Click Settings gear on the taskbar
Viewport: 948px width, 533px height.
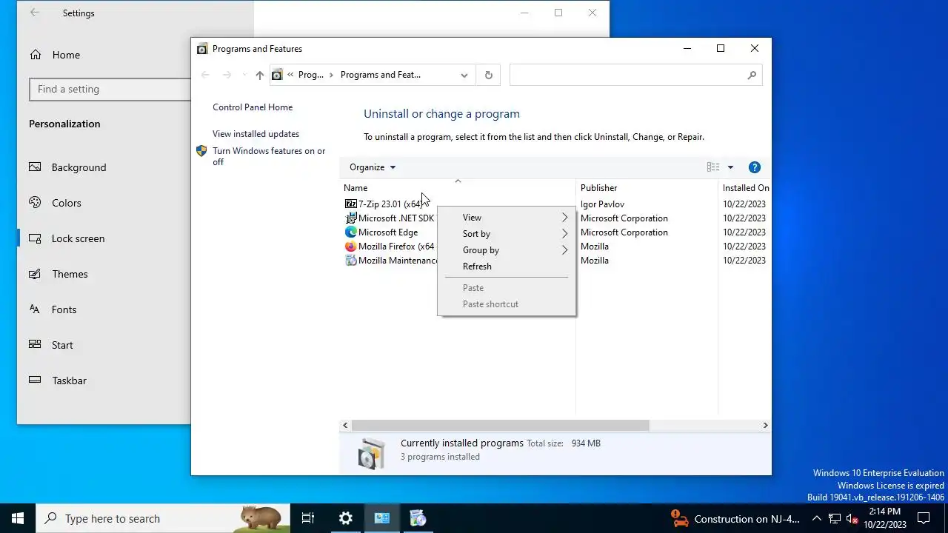point(345,518)
